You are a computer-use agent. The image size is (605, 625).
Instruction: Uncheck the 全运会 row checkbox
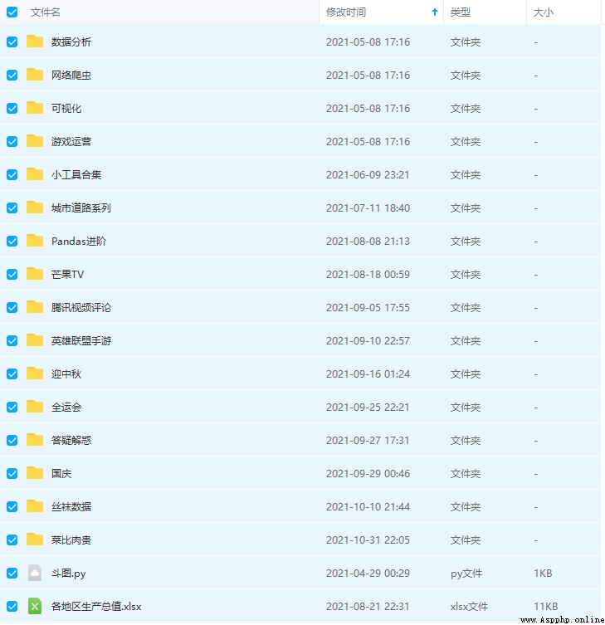tap(12, 407)
